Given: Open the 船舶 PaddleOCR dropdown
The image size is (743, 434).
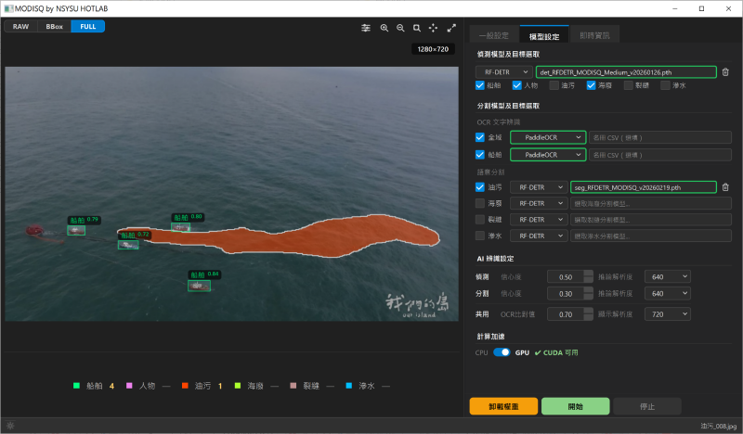Looking at the screenshot, I should click(x=548, y=155).
